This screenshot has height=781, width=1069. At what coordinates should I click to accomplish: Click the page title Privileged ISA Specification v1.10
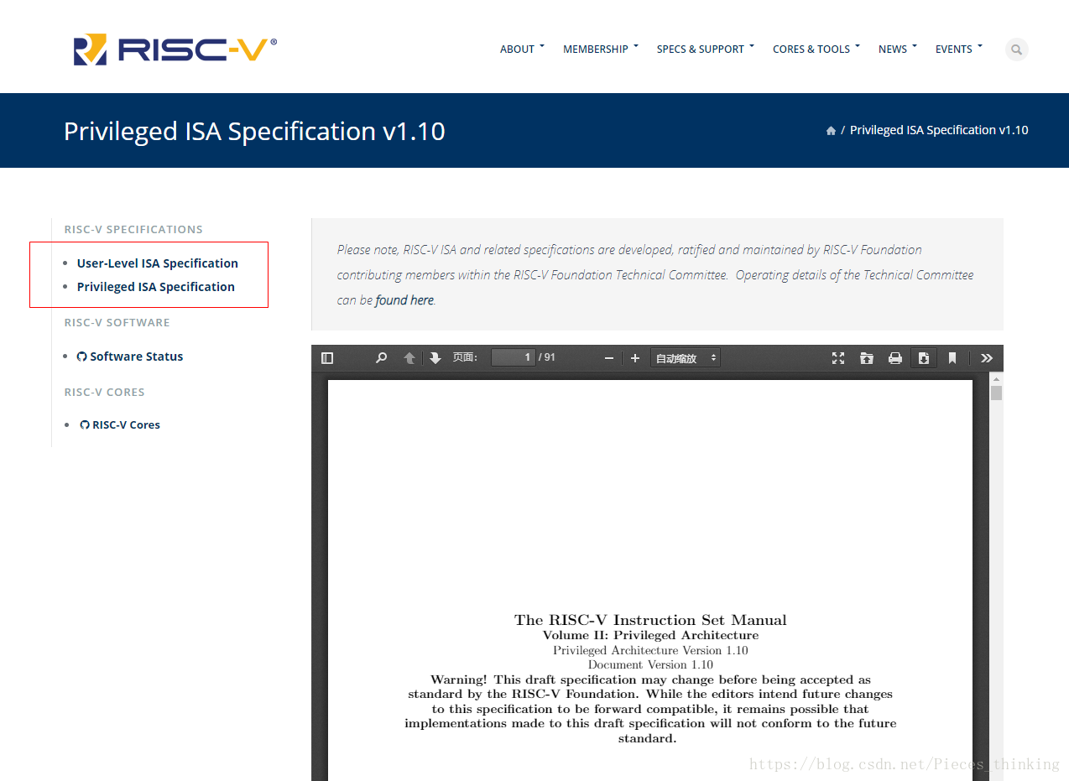pyautogui.click(x=254, y=131)
